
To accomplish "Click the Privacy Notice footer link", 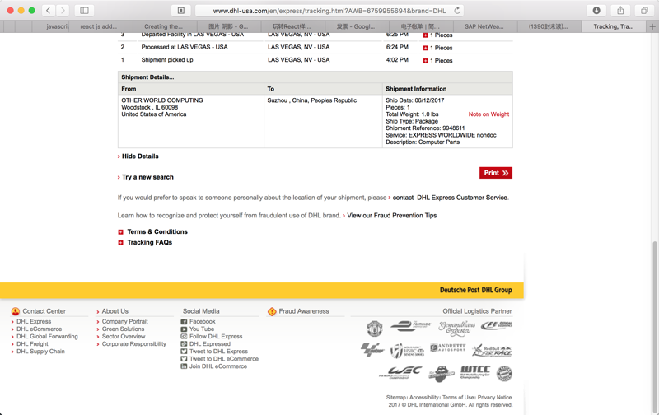I will coord(495,398).
